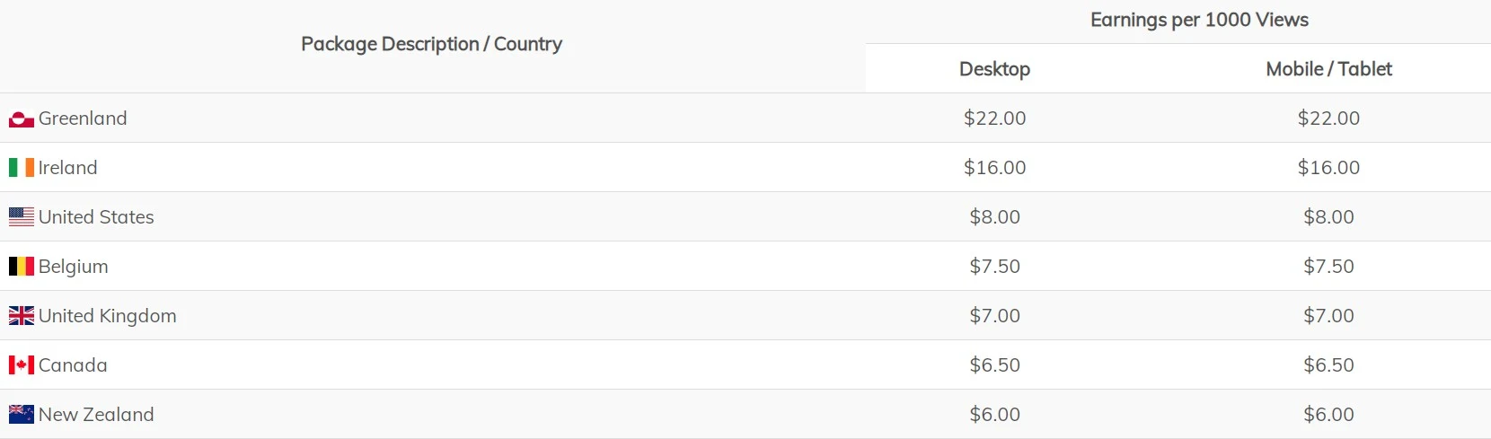This screenshot has width=1491, height=439.
Task: Click the New Zealand flag icon
Action: pyautogui.click(x=22, y=415)
